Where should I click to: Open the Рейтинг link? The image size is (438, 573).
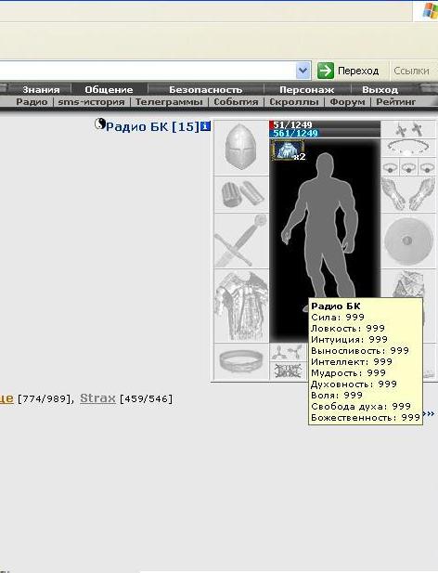tap(395, 102)
